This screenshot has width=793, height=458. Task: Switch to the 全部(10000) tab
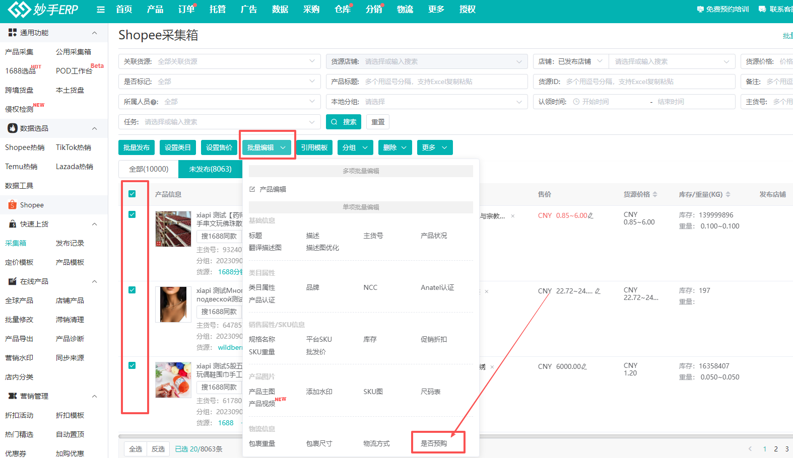click(x=149, y=169)
